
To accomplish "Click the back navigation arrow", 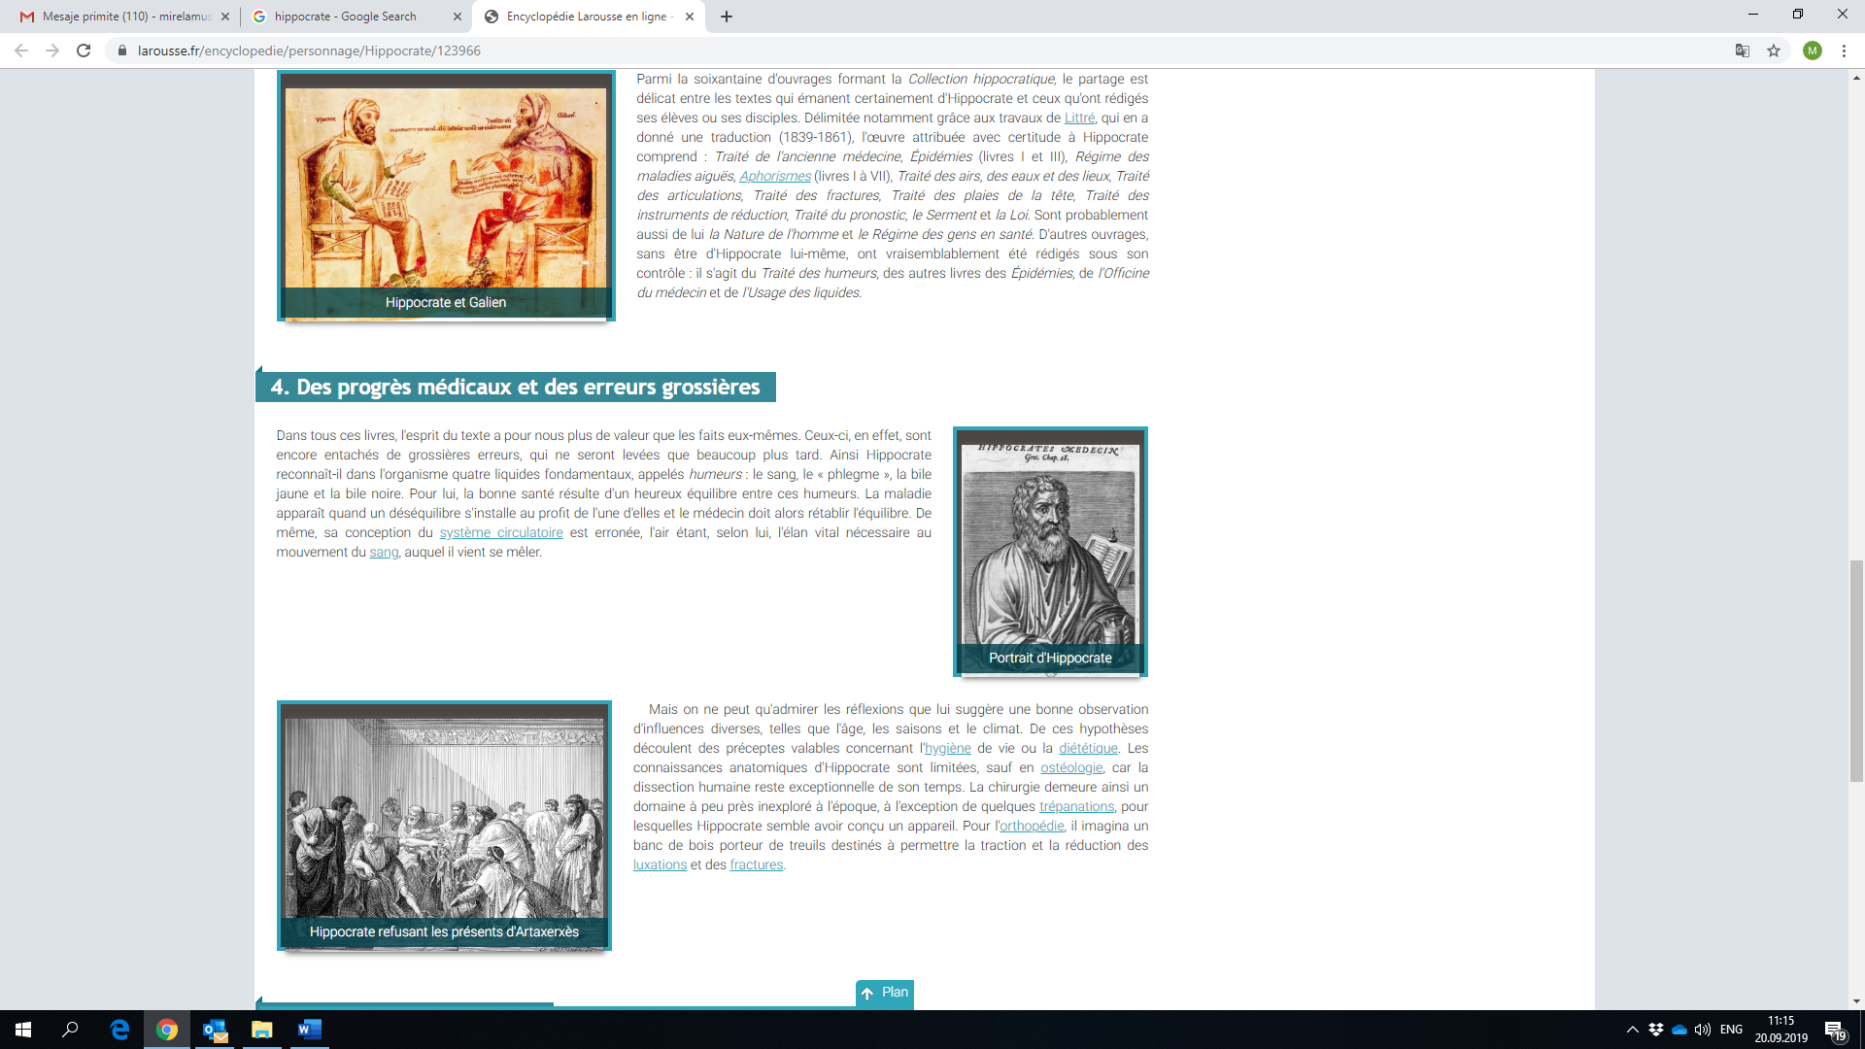I will [x=21, y=51].
